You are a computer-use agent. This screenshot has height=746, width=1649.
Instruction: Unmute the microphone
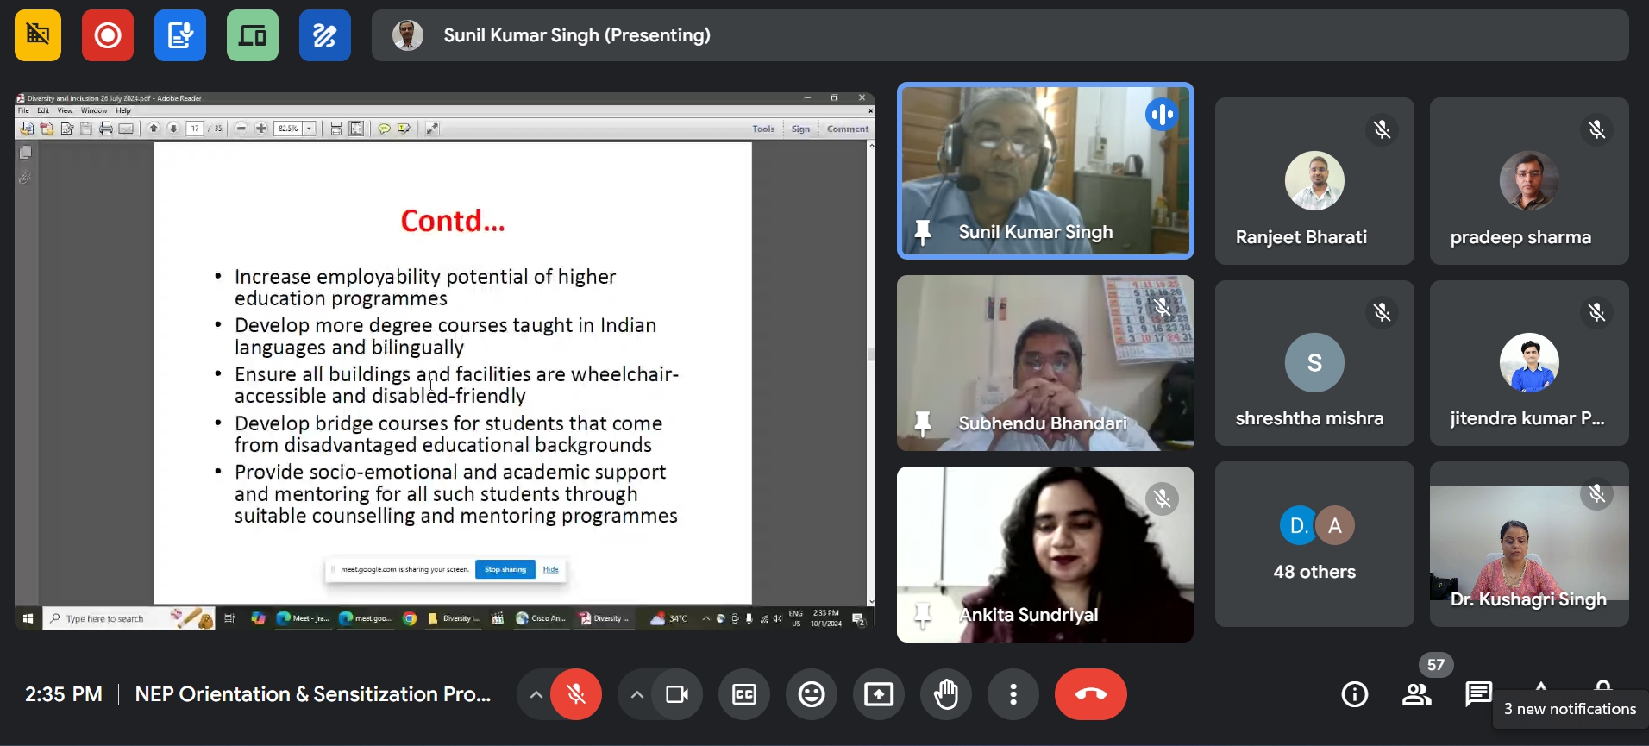pyautogui.click(x=576, y=694)
